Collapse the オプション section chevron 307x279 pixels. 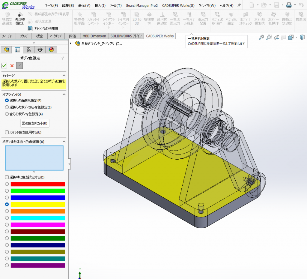[x=64, y=94]
